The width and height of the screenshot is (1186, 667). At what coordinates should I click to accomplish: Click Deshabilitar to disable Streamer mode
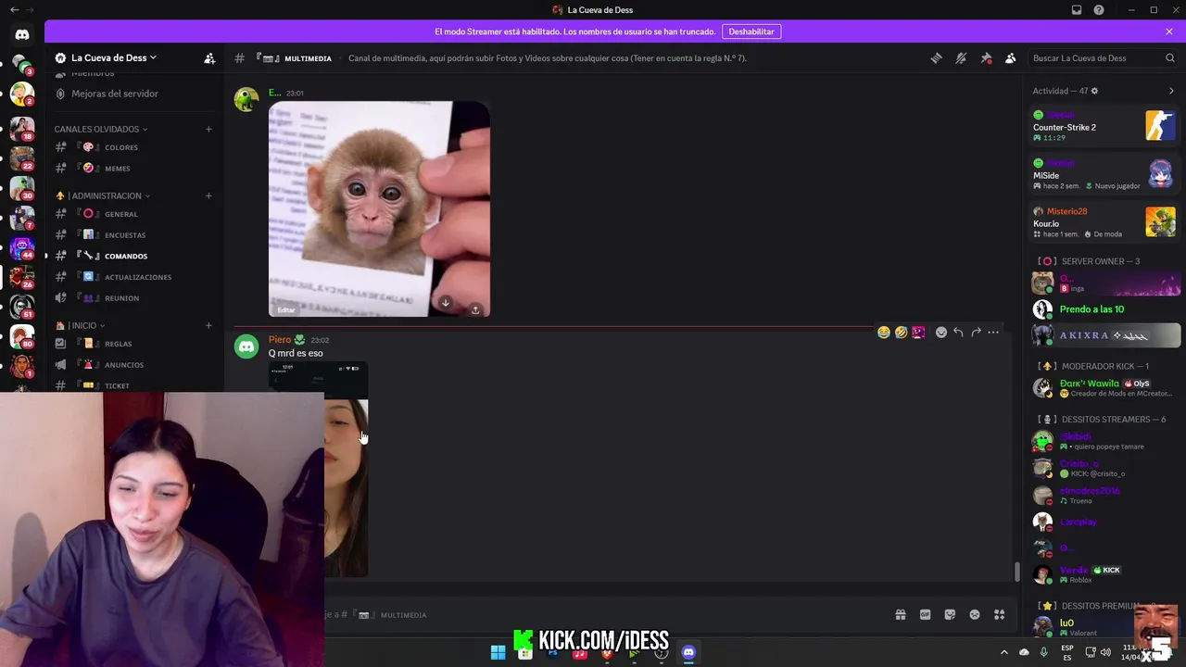[x=751, y=31]
